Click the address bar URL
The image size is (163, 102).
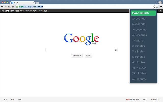pyautogui.click(x=31, y=7)
